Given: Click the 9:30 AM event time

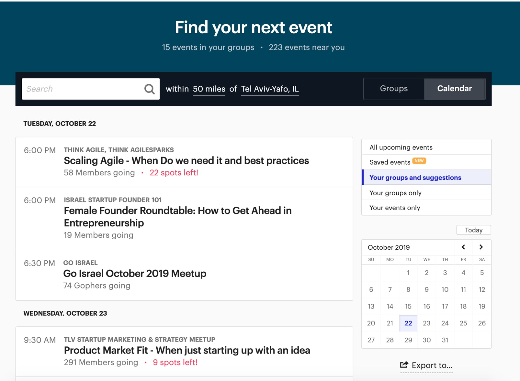Looking at the screenshot, I should point(40,340).
